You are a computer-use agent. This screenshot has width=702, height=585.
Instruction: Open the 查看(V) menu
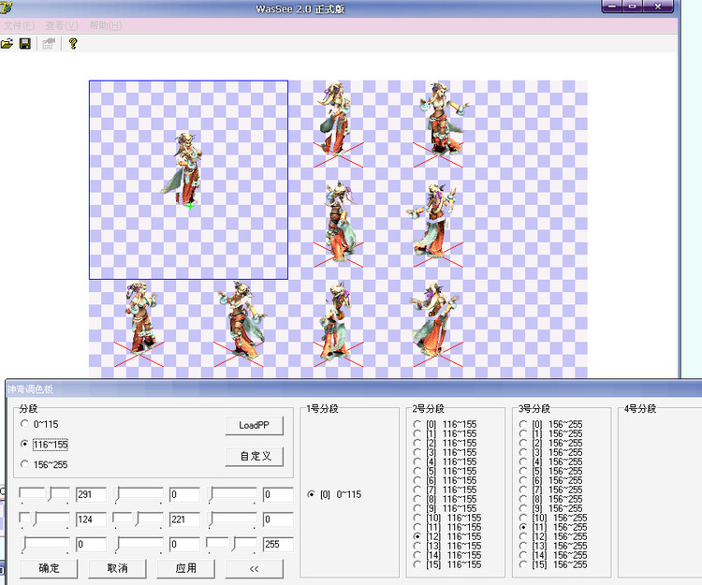pyautogui.click(x=62, y=25)
